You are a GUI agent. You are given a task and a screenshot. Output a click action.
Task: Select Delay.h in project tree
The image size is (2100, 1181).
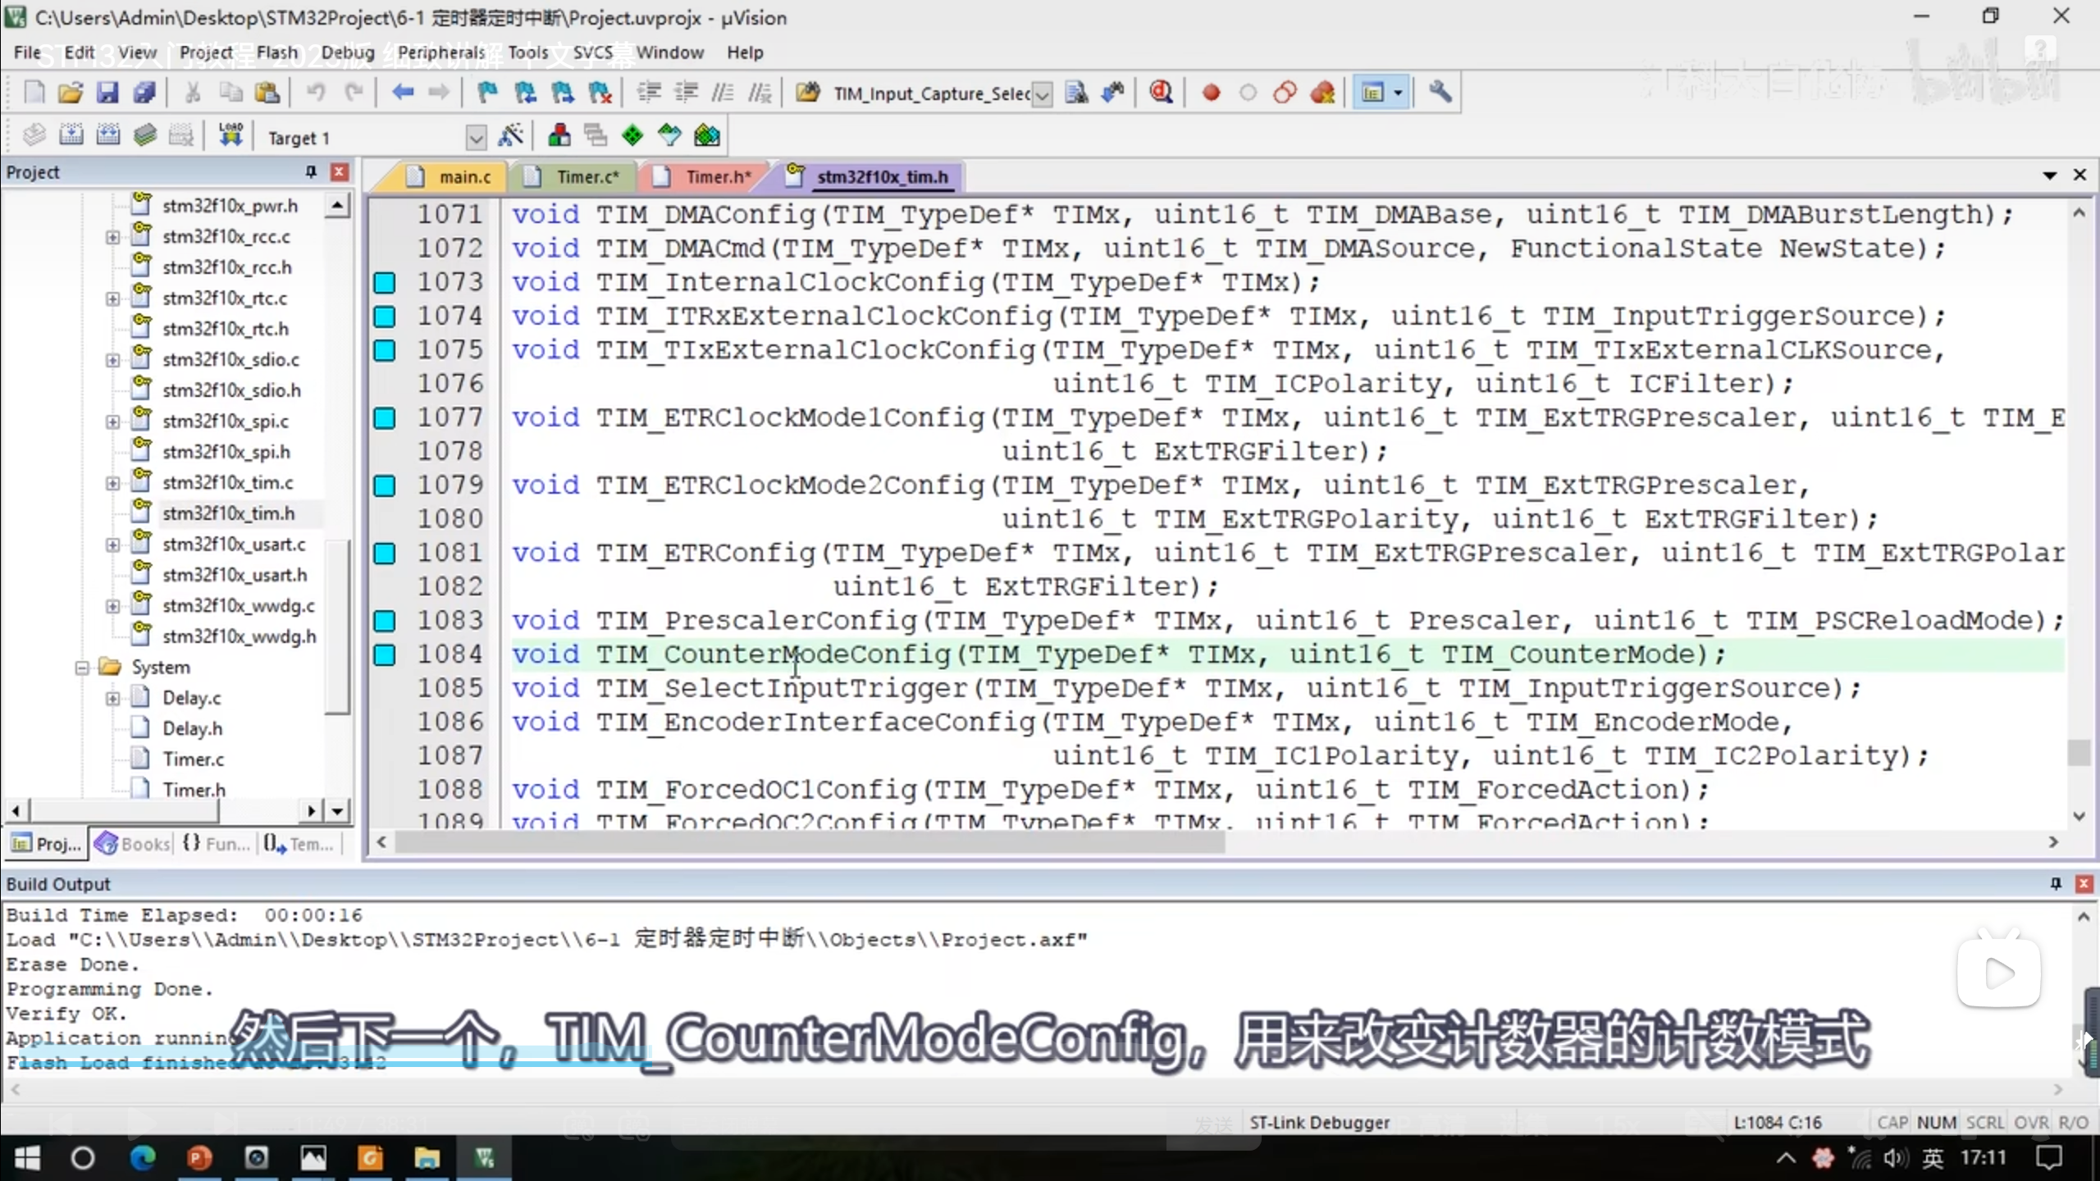pyautogui.click(x=192, y=728)
